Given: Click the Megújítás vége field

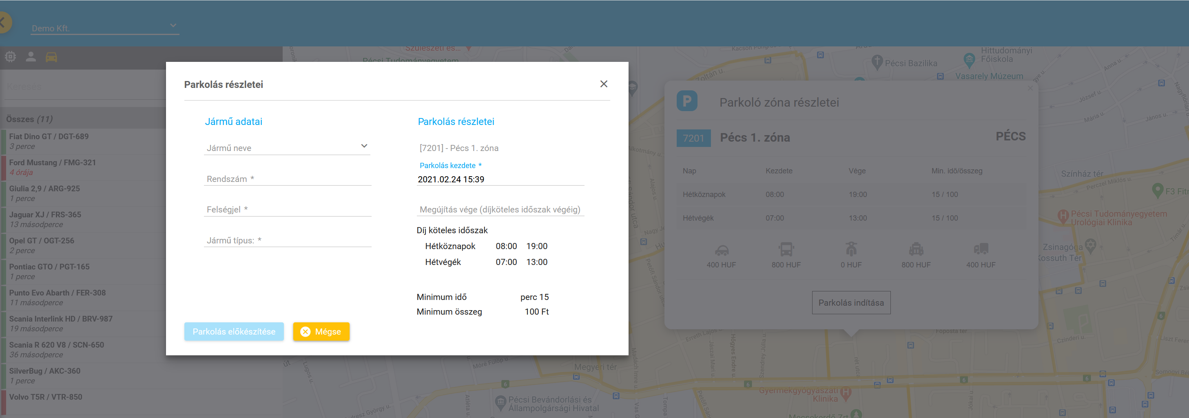Looking at the screenshot, I should (500, 210).
